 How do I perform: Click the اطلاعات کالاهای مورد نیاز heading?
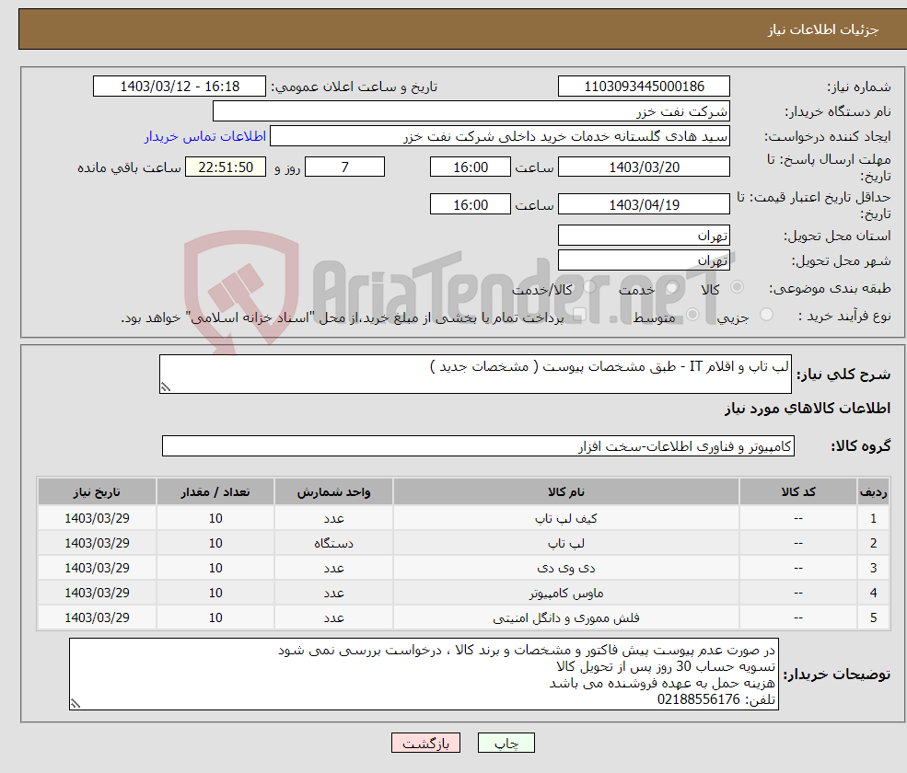point(808,409)
